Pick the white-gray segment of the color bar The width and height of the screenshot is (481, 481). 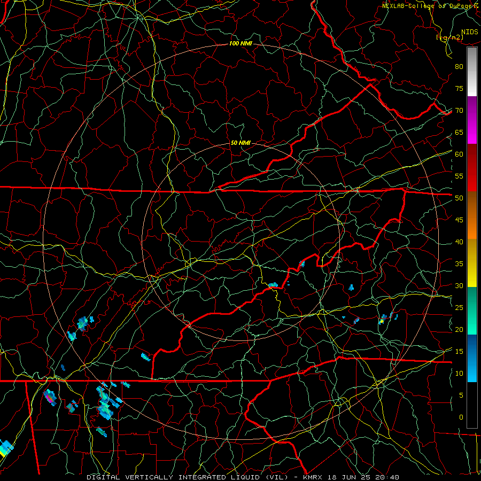472,72
